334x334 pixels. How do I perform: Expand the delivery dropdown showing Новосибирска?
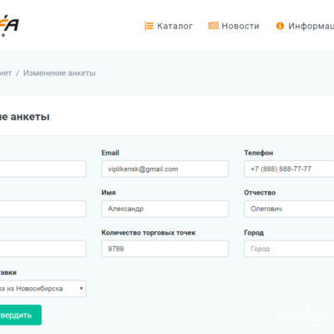(43, 288)
